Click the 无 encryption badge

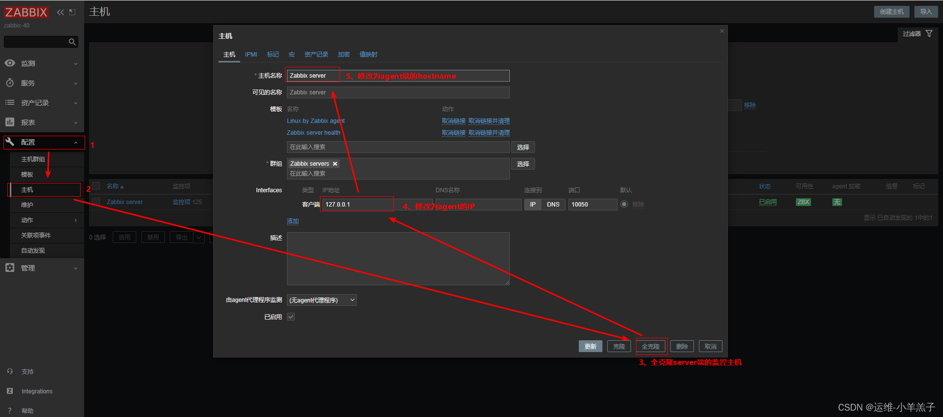(837, 202)
